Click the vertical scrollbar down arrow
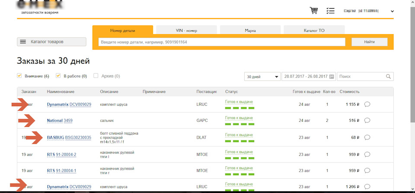This screenshot has height=193, width=415. 412,188
